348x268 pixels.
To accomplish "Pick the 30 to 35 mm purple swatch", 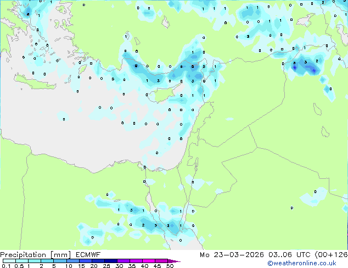I will (123, 261).
